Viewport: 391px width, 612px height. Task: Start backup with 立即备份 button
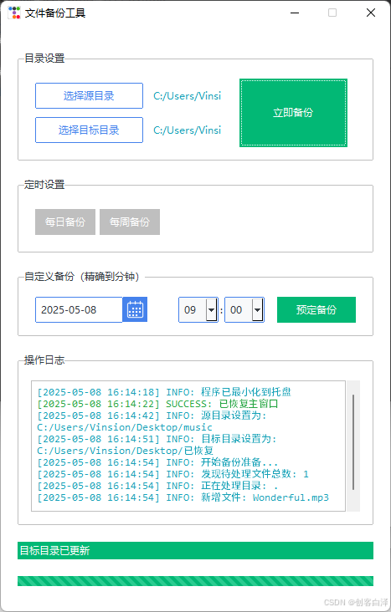point(293,113)
